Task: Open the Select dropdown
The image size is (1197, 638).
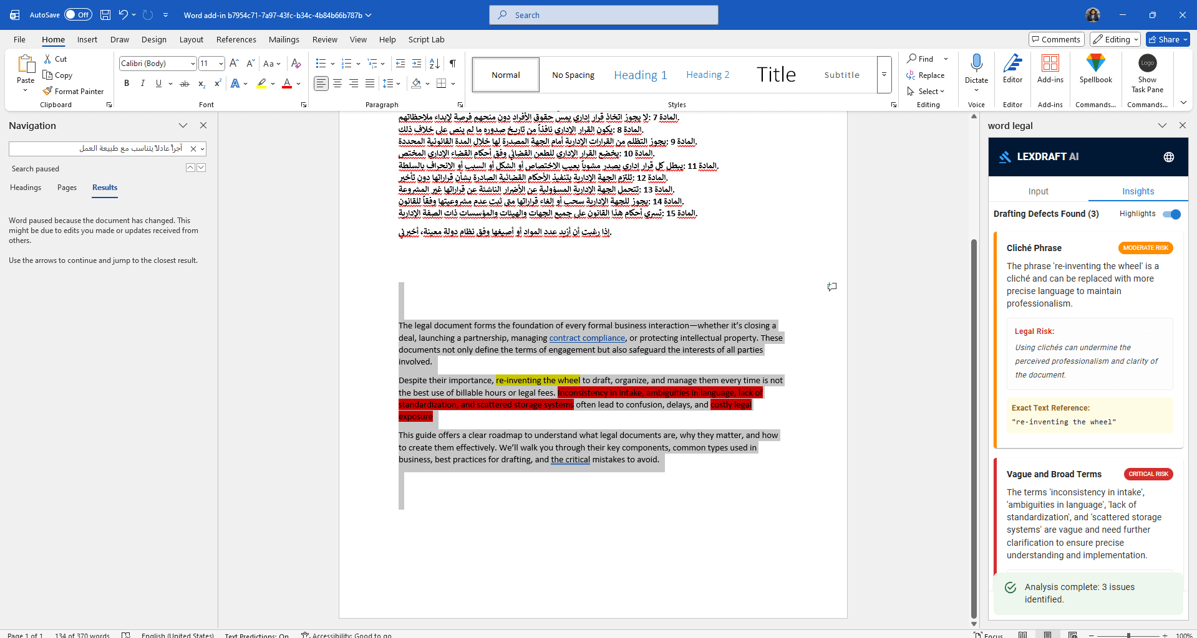Action: click(x=926, y=91)
